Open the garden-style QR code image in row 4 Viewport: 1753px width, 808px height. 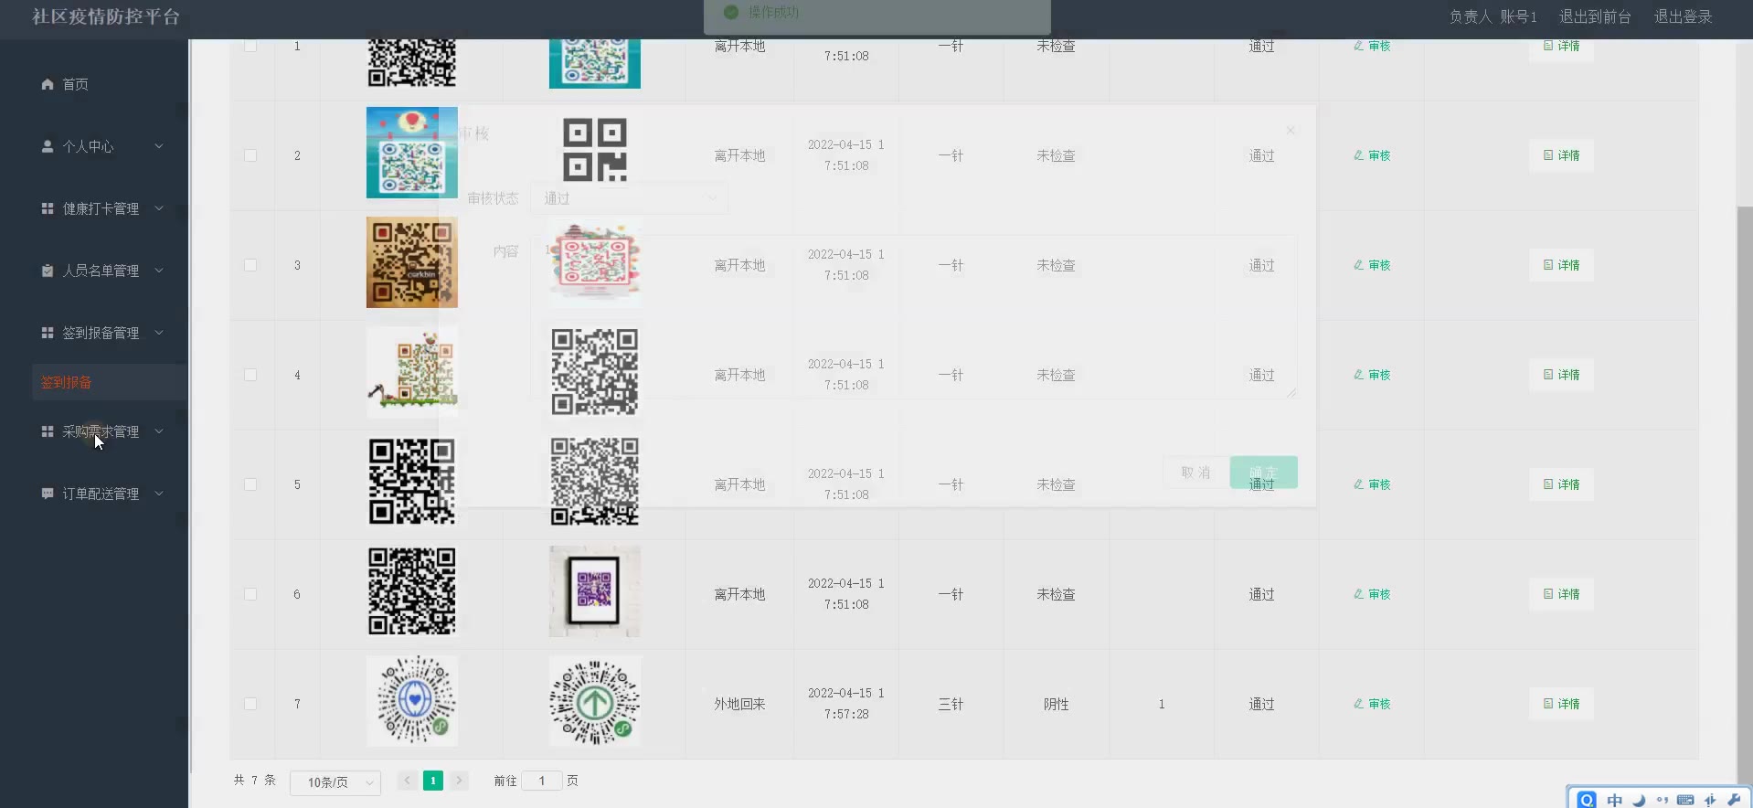click(x=411, y=372)
